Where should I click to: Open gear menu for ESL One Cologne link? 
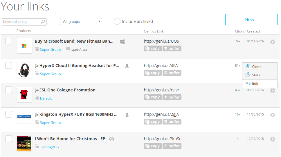273,91
